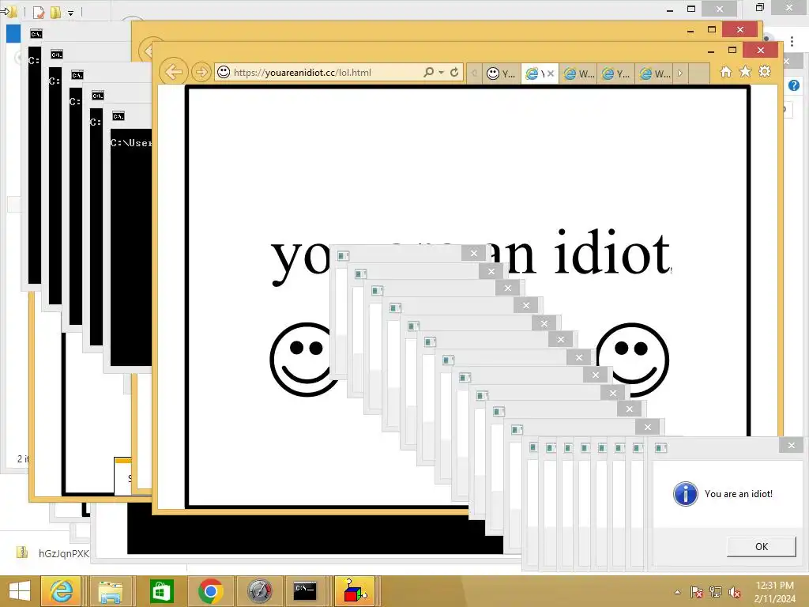Open the Windows Start button
This screenshot has height=607, width=809.
pyautogui.click(x=19, y=591)
